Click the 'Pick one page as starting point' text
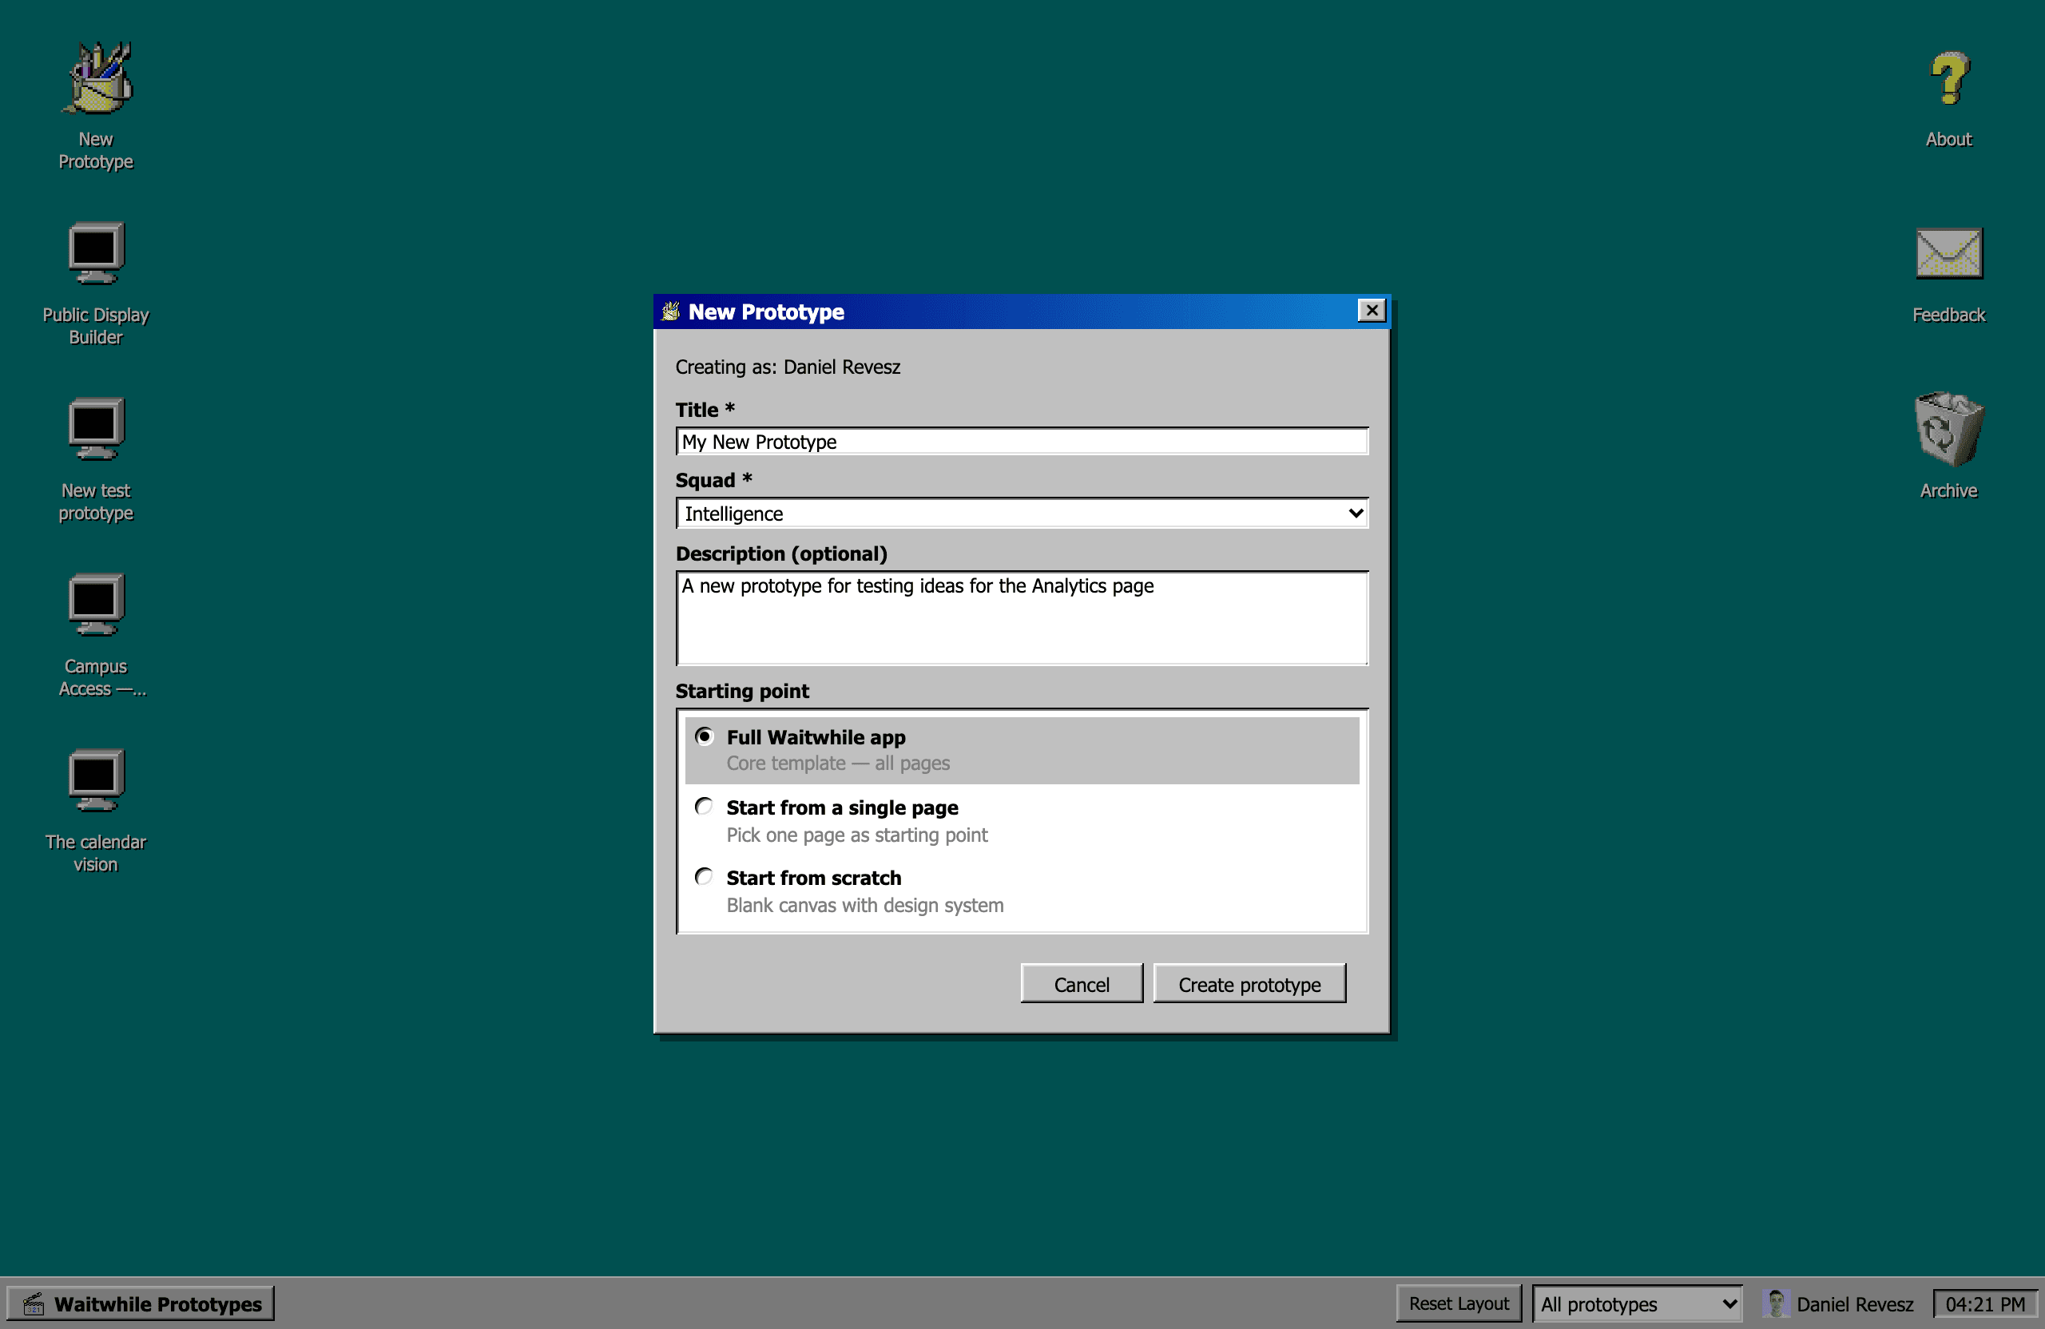 click(x=856, y=835)
